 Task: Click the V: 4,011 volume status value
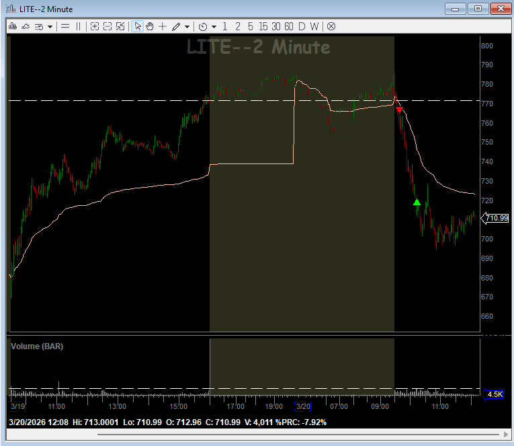tap(259, 422)
